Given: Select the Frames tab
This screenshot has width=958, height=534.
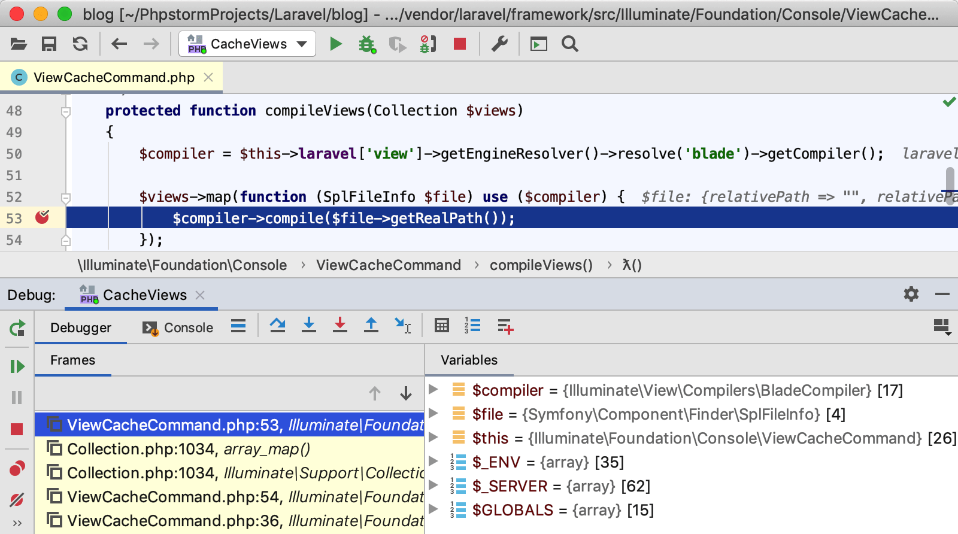Looking at the screenshot, I should click(x=72, y=360).
